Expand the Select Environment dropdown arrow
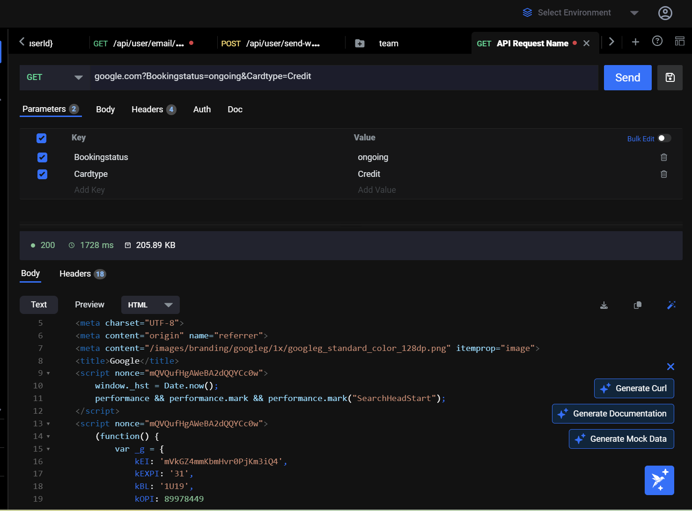 [634, 13]
